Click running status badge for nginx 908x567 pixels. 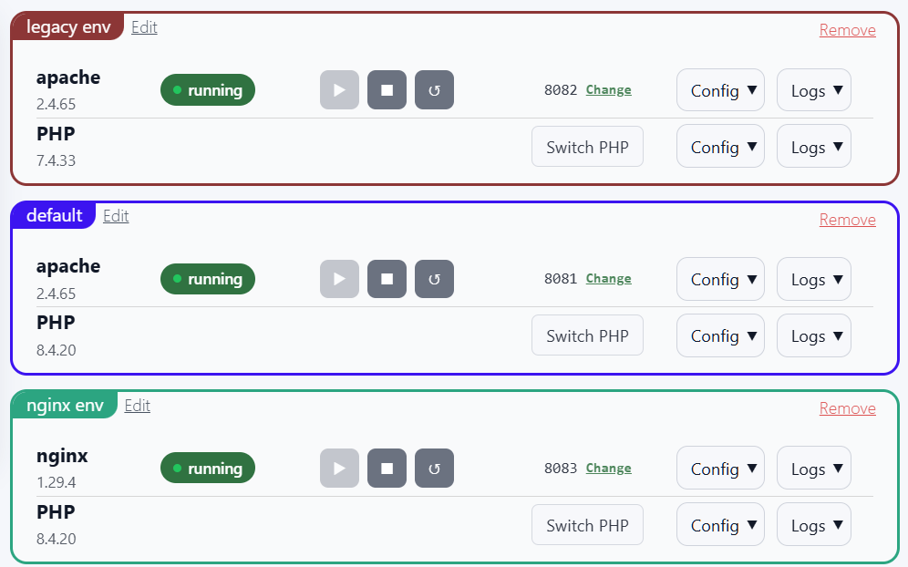[x=208, y=468]
